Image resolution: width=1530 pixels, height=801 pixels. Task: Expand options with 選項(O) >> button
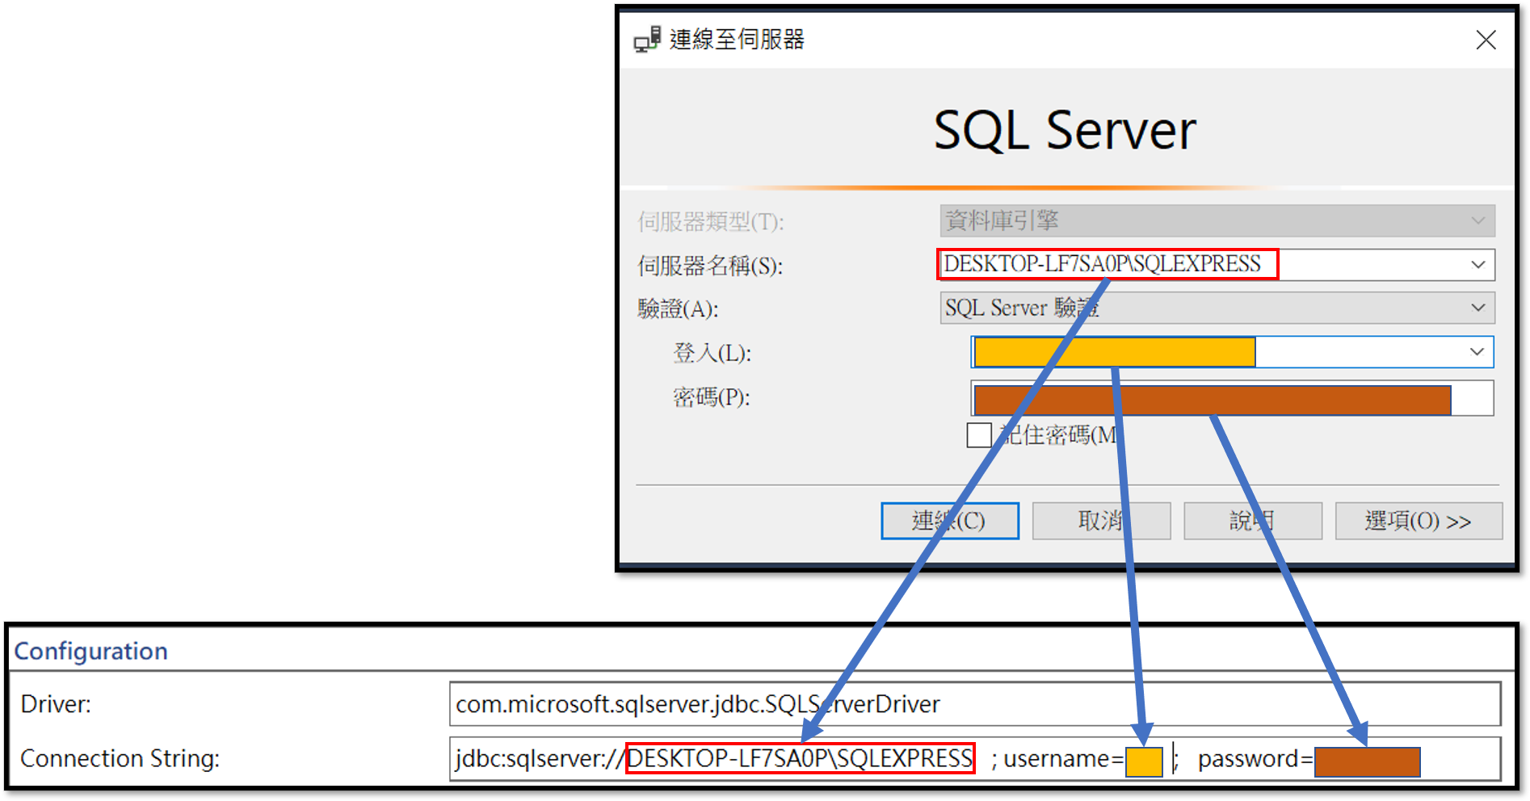tap(1418, 521)
